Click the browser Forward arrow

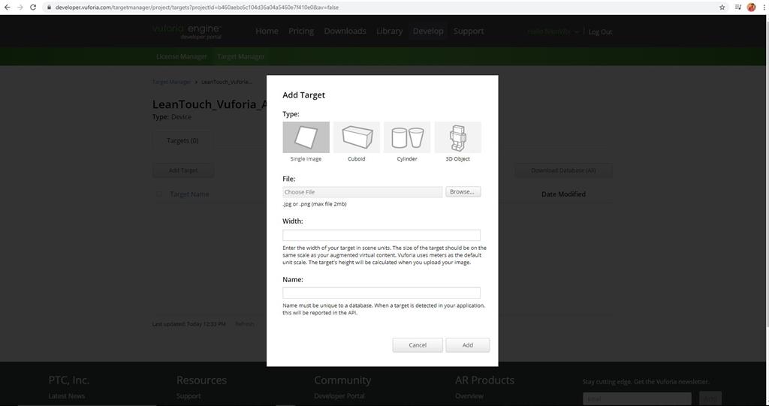pos(20,8)
